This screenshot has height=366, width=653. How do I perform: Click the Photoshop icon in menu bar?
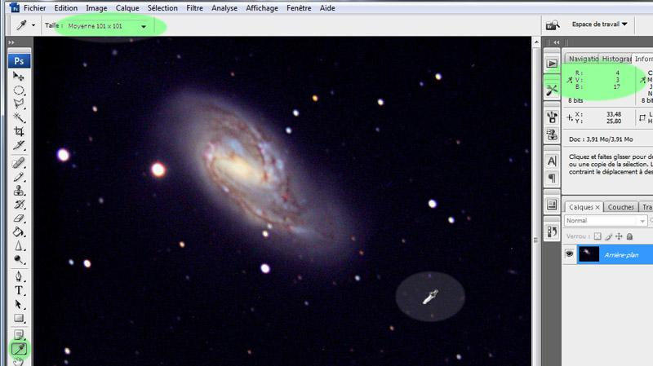(x=15, y=7)
